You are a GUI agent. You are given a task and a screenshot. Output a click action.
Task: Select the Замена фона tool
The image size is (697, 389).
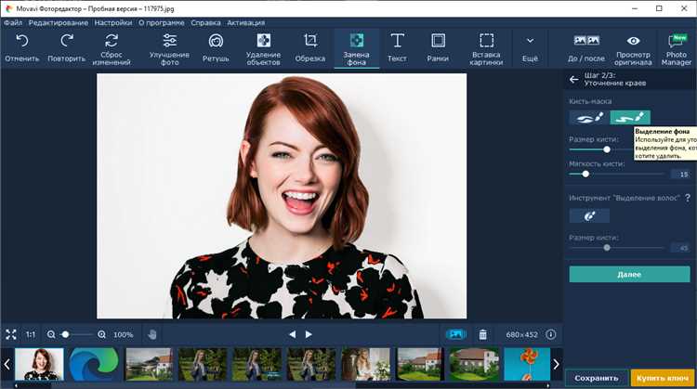coord(357,49)
